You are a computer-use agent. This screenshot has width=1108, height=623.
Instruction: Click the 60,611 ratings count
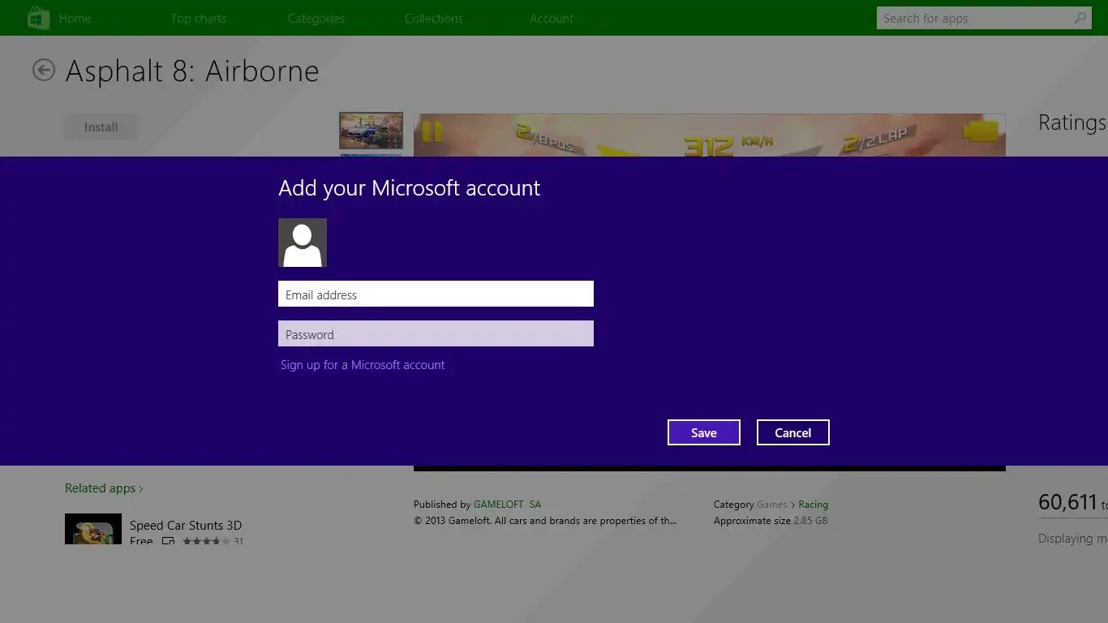click(x=1067, y=502)
